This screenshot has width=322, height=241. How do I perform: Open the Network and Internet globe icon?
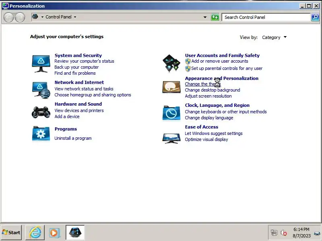pyautogui.click(x=41, y=90)
